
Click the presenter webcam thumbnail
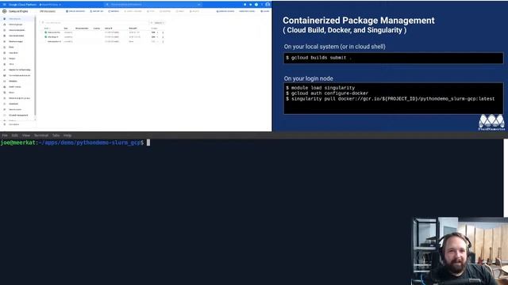pyautogui.click(x=460, y=251)
